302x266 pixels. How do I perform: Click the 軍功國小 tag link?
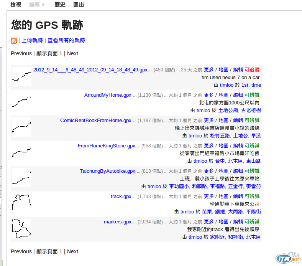[x=179, y=186]
